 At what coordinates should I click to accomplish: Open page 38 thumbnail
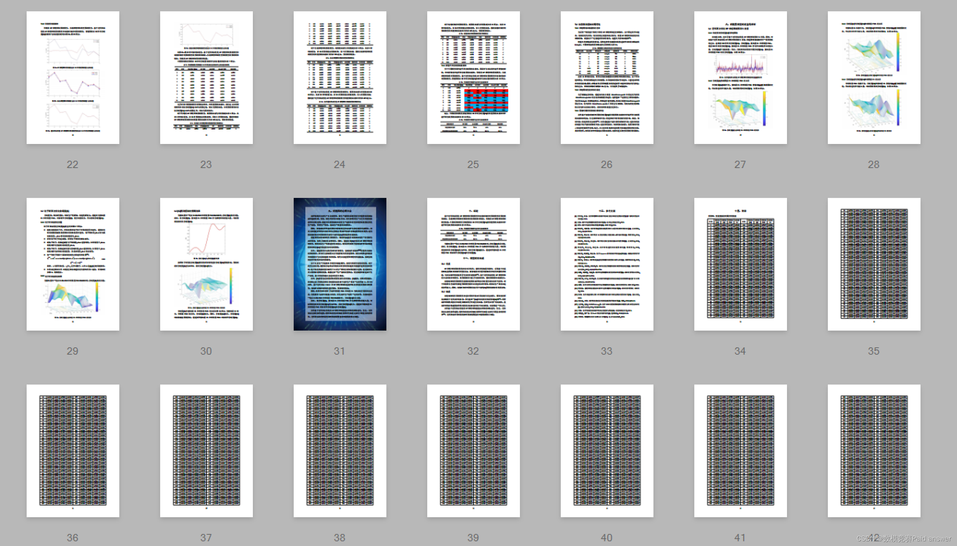340,451
